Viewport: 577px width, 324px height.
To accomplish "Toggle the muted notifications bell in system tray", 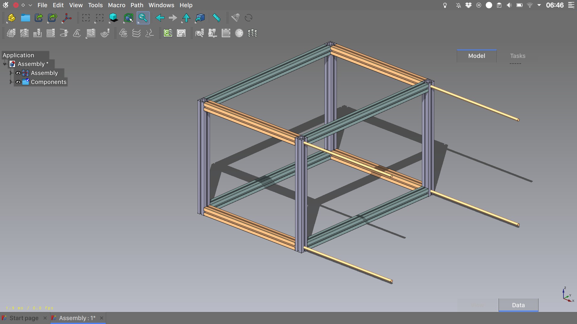I will (458, 5).
